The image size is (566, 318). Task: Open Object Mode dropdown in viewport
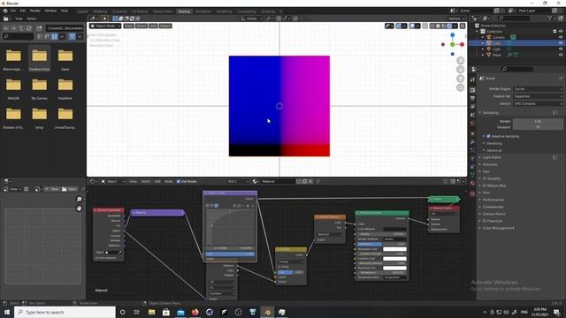(x=105, y=26)
